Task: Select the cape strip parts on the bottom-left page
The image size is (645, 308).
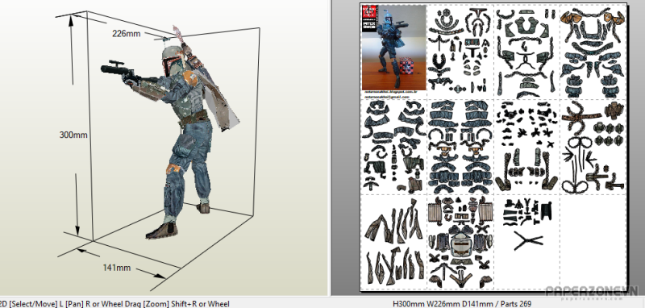Action: 394,243
